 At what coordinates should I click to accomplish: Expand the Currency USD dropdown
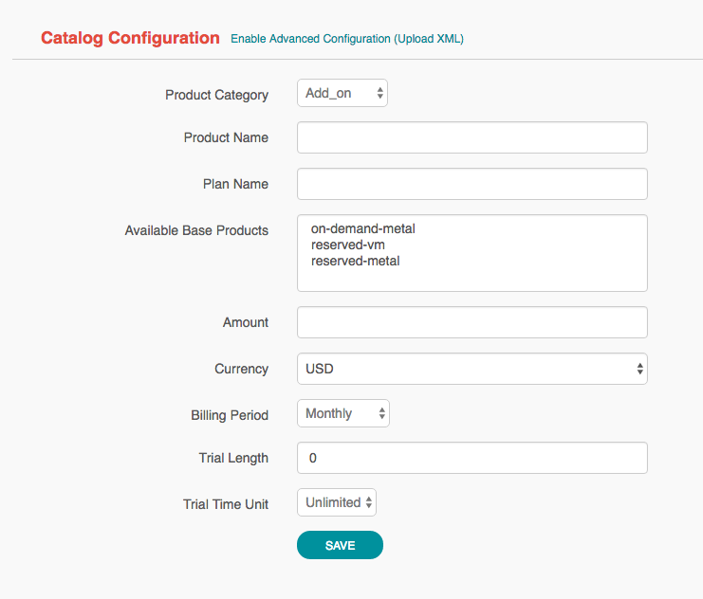[472, 369]
